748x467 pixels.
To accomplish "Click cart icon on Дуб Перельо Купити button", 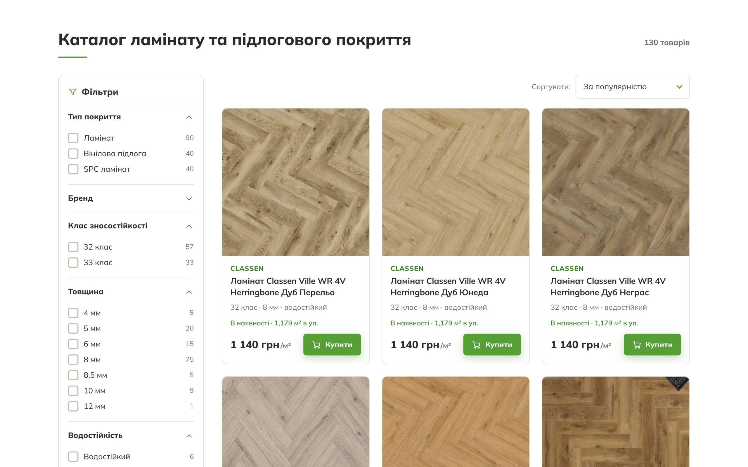I will point(316,345).
